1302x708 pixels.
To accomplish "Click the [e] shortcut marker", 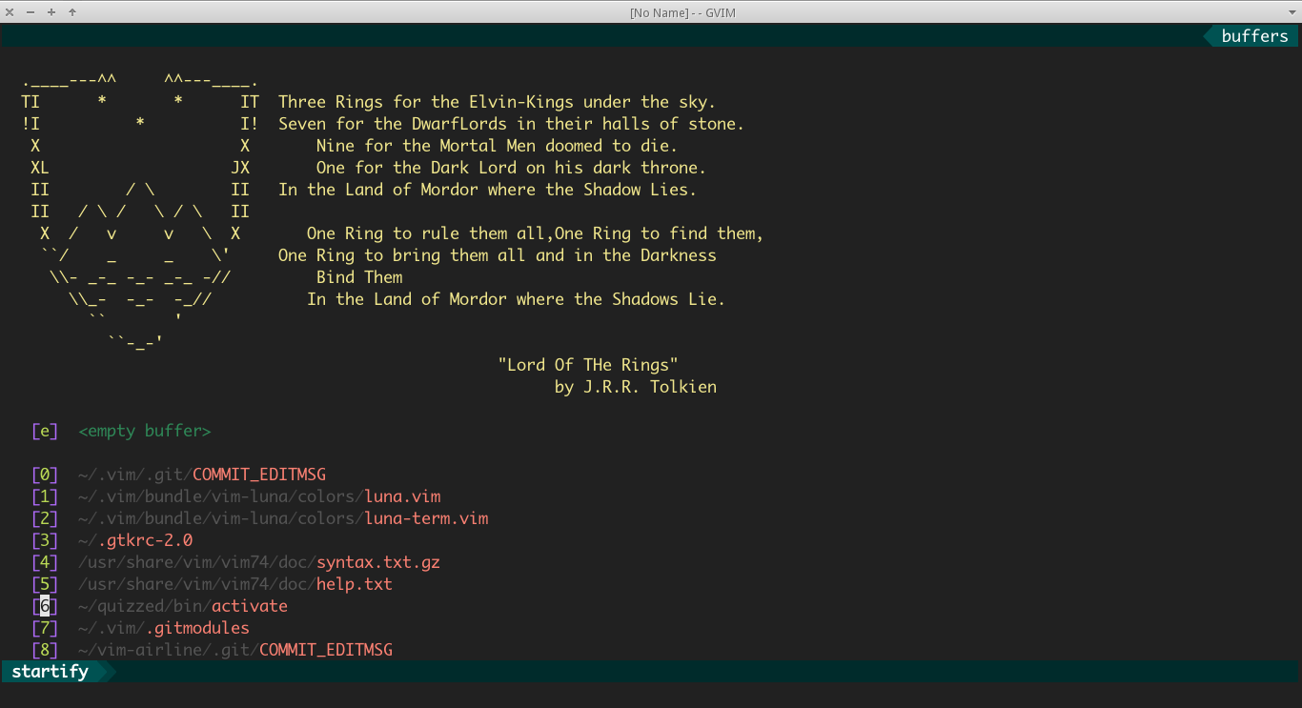I will pyautogui.click(x=45, y=431).
